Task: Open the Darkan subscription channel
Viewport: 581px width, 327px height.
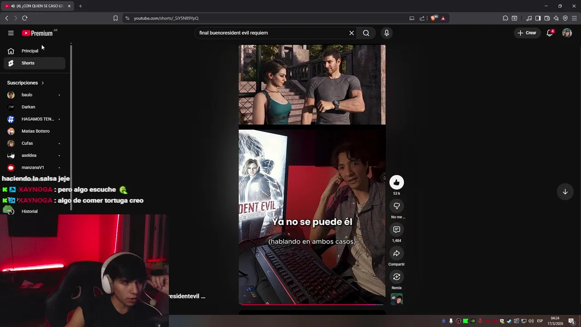Action: pyautogui.click(x=34, y=107)
